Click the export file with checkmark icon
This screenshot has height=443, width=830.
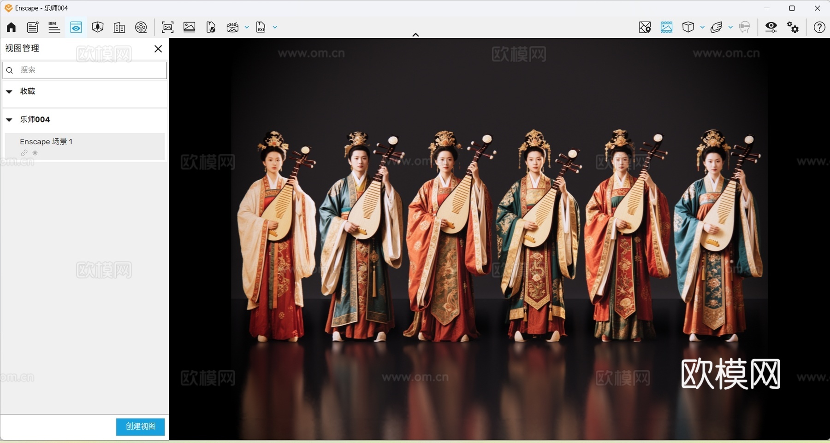211,27
